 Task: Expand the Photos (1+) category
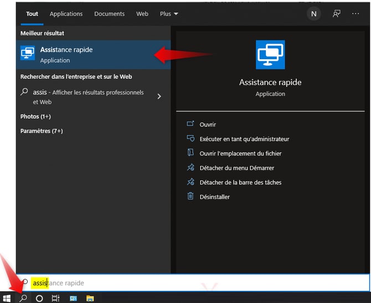click(x=35, y=117)
